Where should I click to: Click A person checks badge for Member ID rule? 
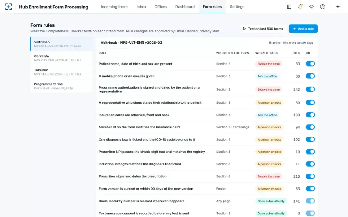(269, 127)
